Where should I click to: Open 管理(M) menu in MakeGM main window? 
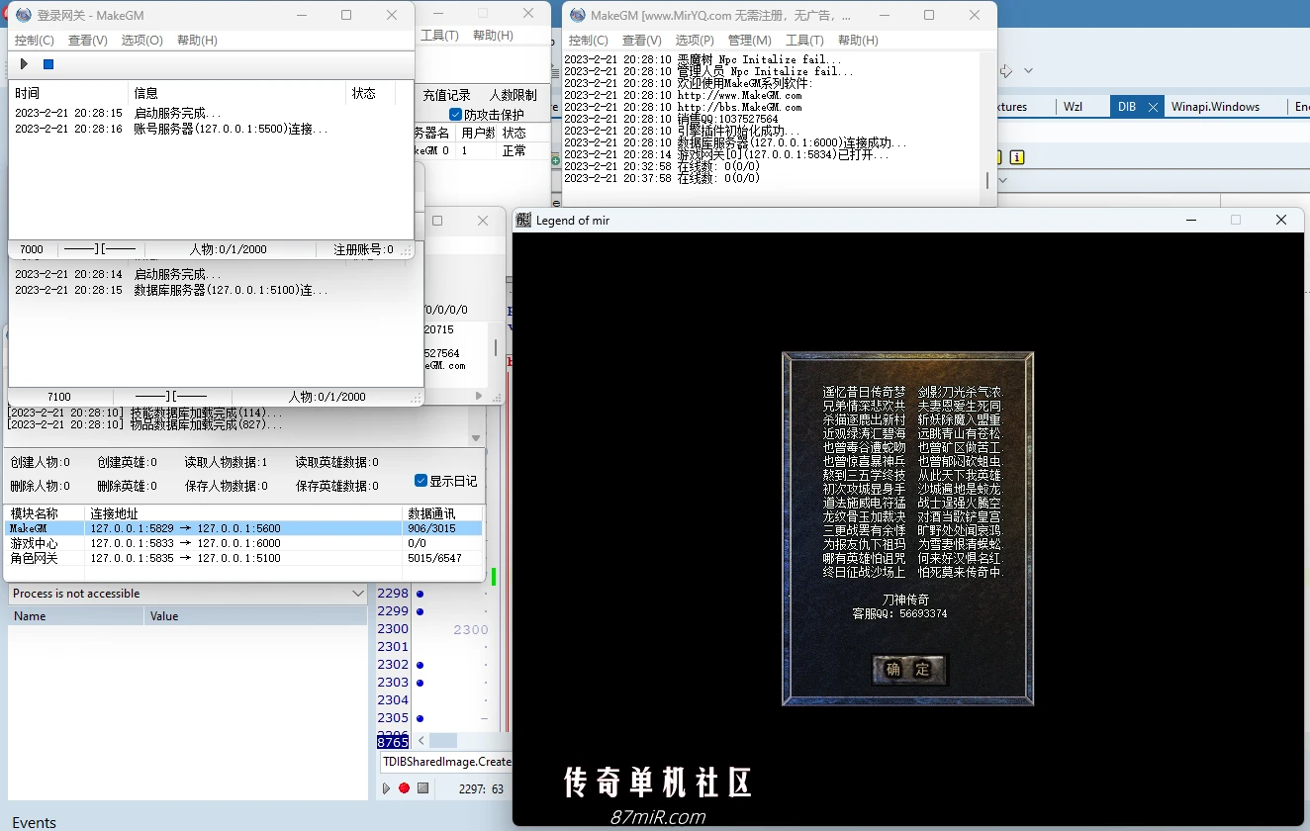tap(749, 41)
